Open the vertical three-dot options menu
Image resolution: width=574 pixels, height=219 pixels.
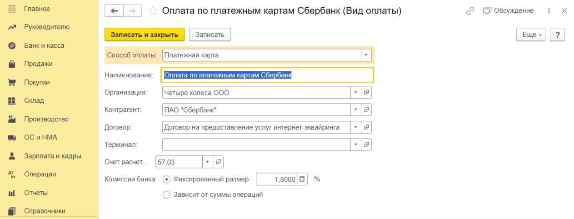549,10
